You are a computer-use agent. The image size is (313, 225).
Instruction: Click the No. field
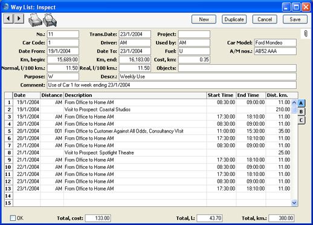coord(63,34)
